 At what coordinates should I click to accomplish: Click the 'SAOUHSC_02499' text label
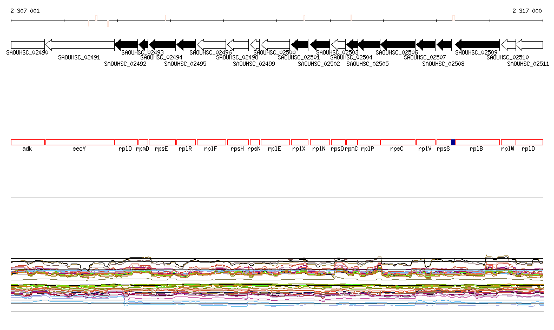point(254,64)
